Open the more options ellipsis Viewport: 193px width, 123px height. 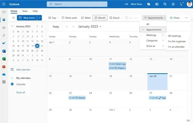point(186,18)
